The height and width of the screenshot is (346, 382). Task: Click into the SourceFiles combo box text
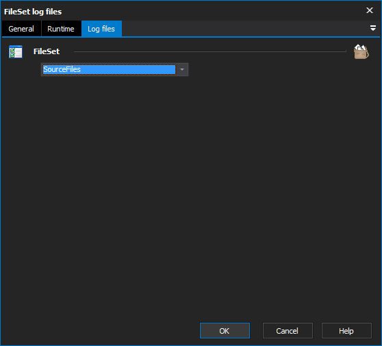click(x=109, y=70)
